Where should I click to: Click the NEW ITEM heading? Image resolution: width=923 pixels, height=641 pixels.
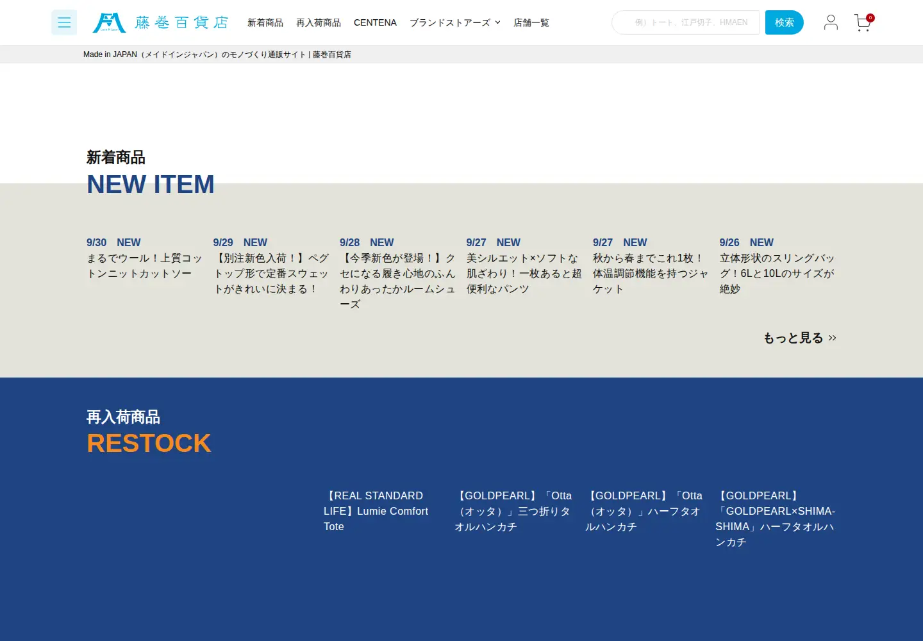[x=151, y=185]
